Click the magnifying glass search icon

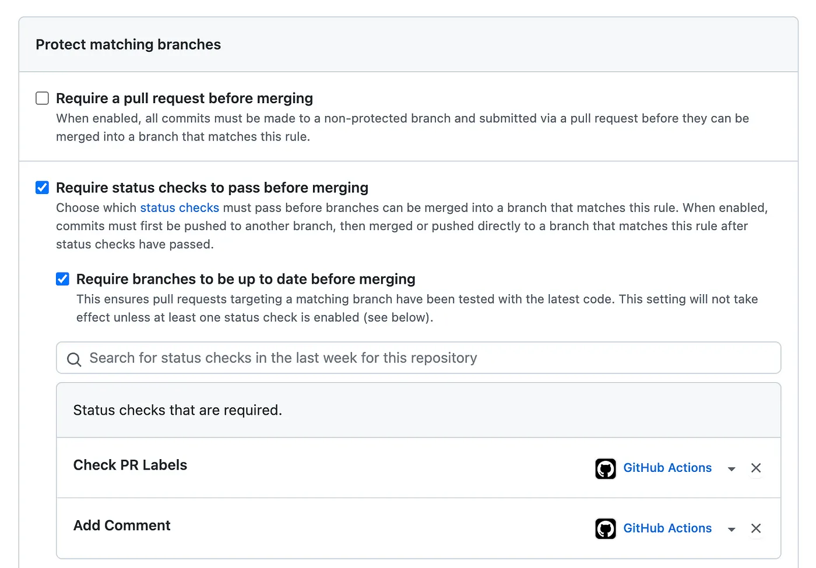pos(74,359)
